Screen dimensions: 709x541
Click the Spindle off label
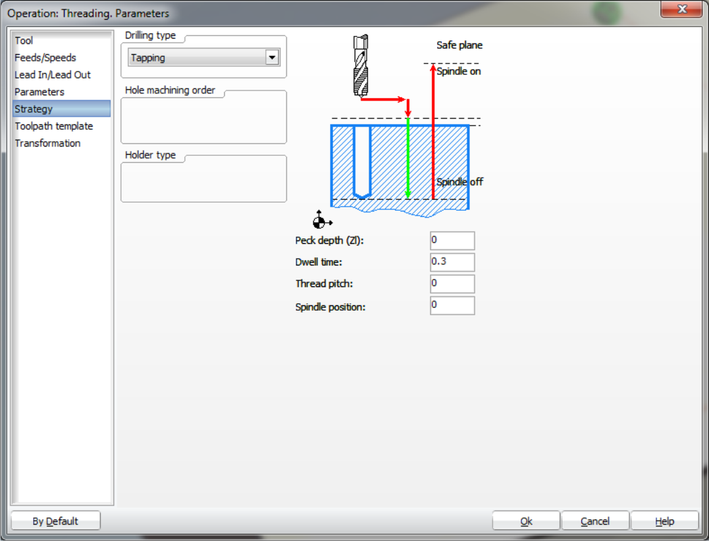coord(460,182)
